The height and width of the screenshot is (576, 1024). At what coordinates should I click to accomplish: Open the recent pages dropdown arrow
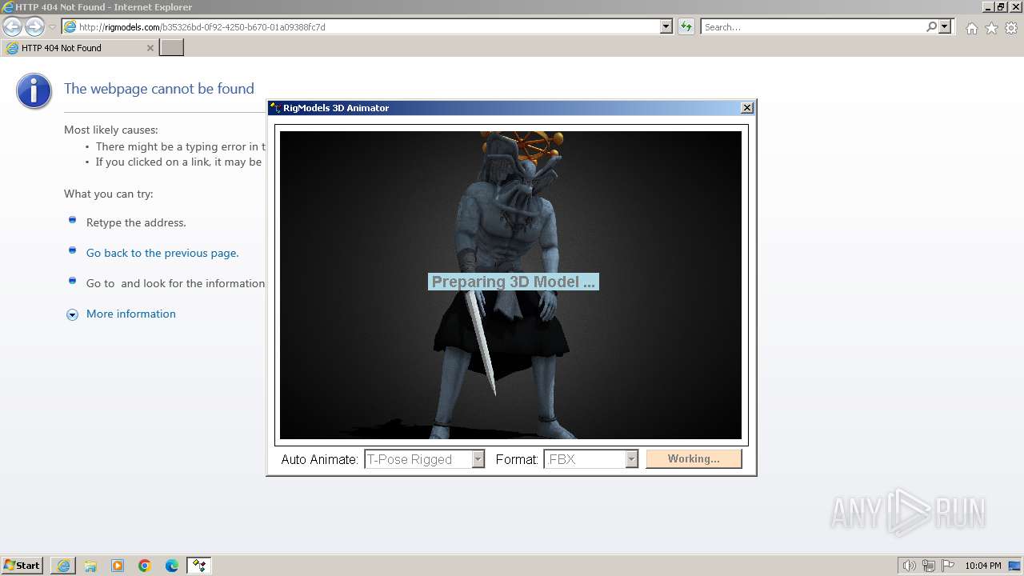pos(53,26)
